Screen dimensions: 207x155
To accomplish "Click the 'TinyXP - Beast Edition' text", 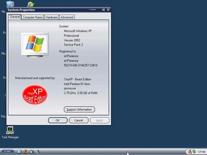I will click(x=78, y=79).
